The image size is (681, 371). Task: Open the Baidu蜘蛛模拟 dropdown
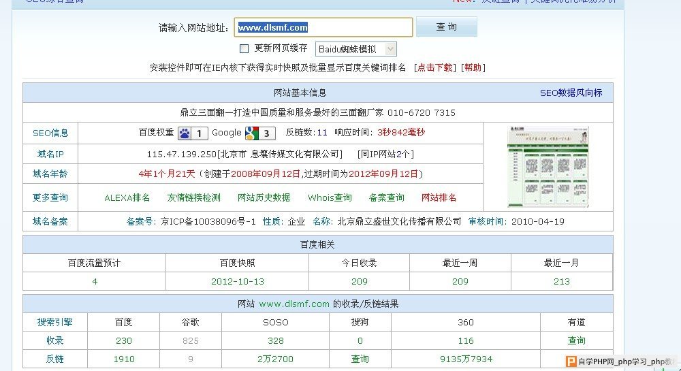355,49
